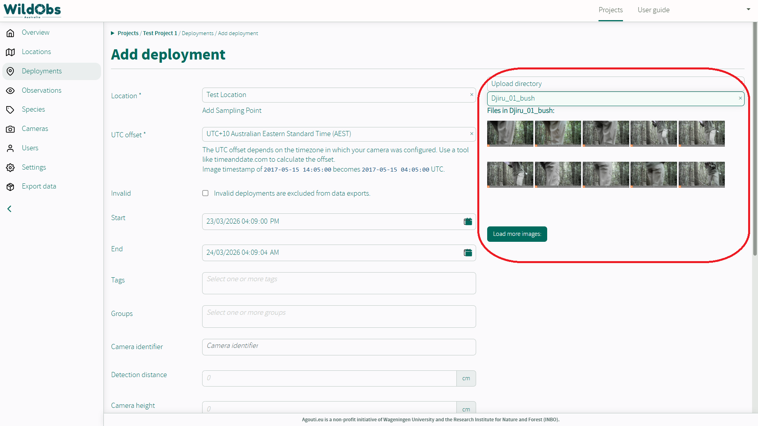Click the Observations eye icon
758x426 pixels.
[11, 91]
